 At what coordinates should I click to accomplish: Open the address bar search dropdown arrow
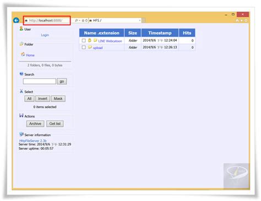click(x=79, y=20)
